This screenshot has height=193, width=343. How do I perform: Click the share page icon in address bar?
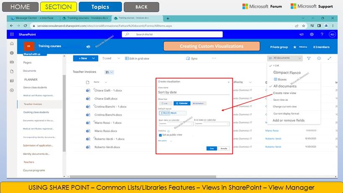pyautogui.click(x=296, y=26)
